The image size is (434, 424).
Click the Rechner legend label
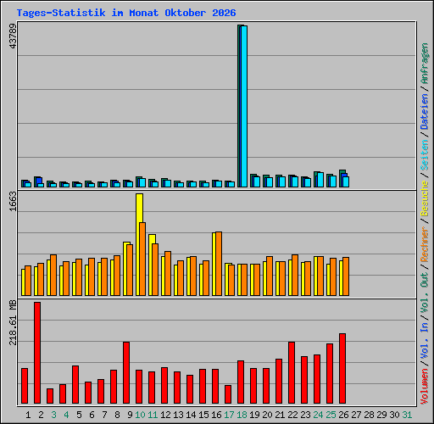click(425, 244)
